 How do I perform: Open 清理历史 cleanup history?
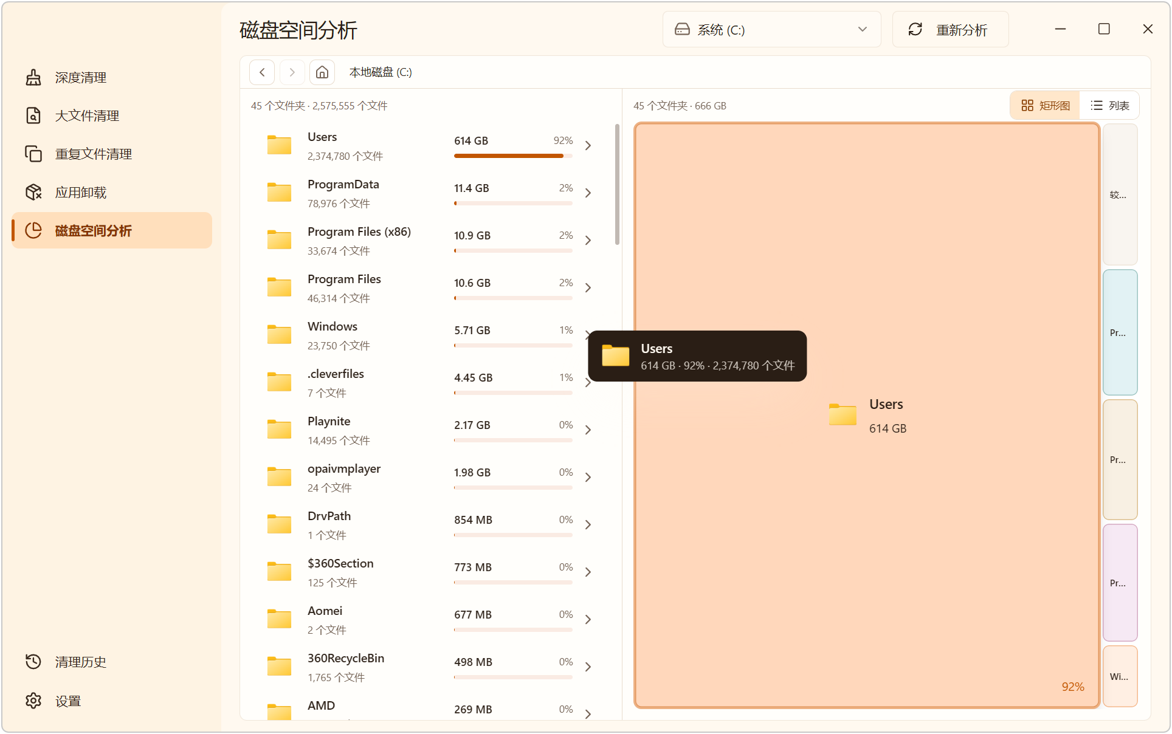pos(112,662)
